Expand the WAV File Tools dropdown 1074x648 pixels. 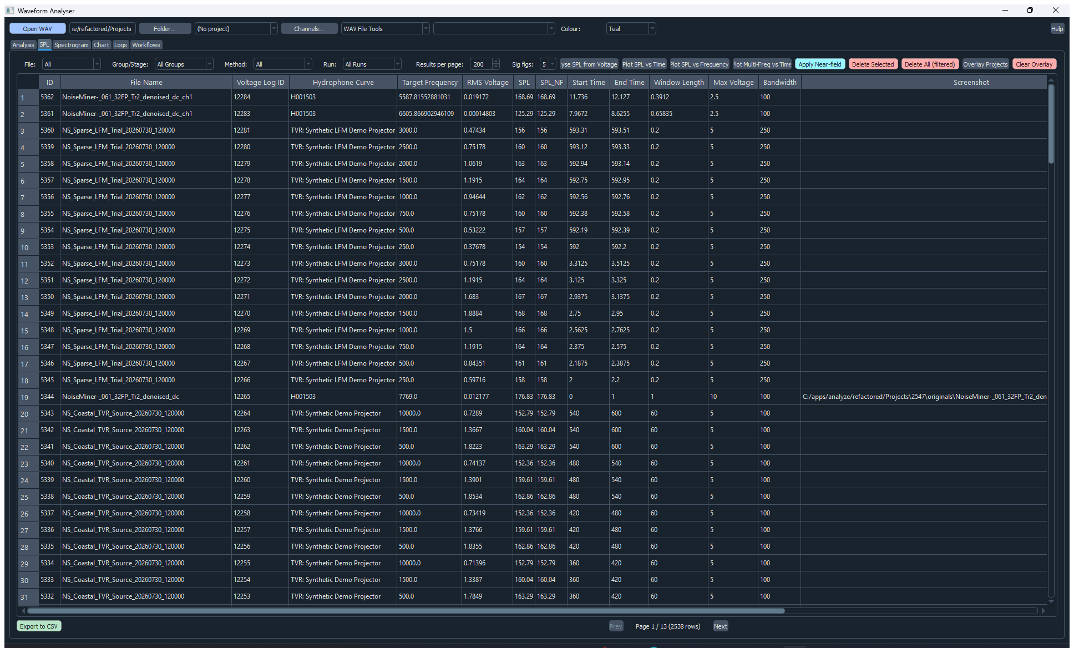click(x=385, y=29)
